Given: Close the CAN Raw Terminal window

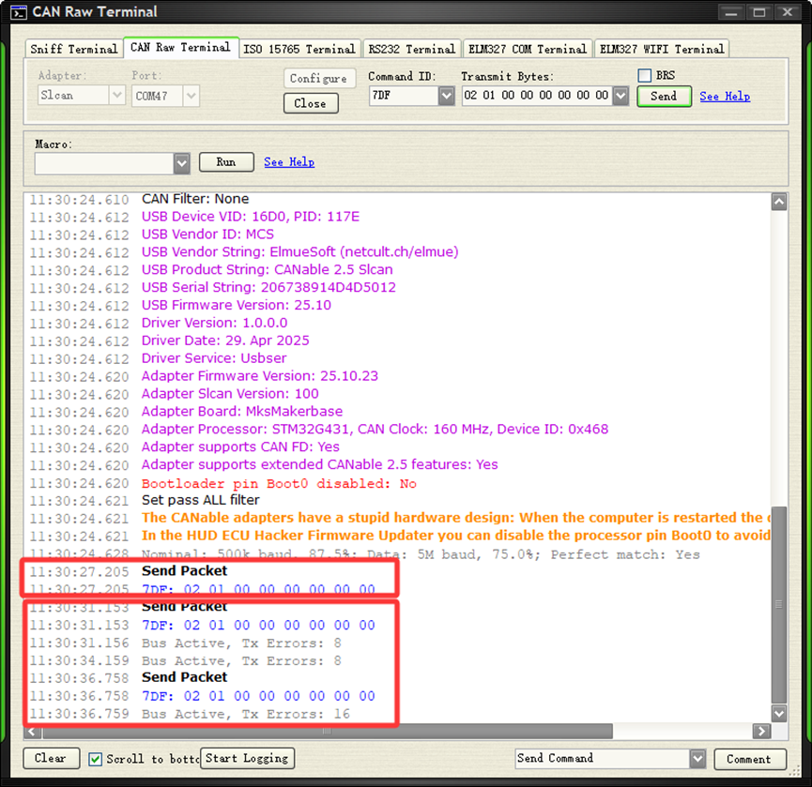Looking at the screenshot, I should (x=788, y=12).
